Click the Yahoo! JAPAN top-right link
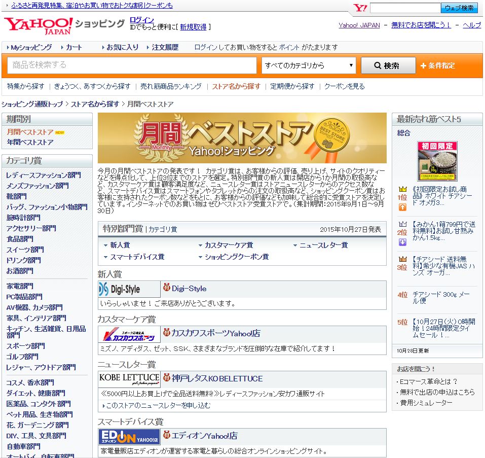 pos(359,25)
